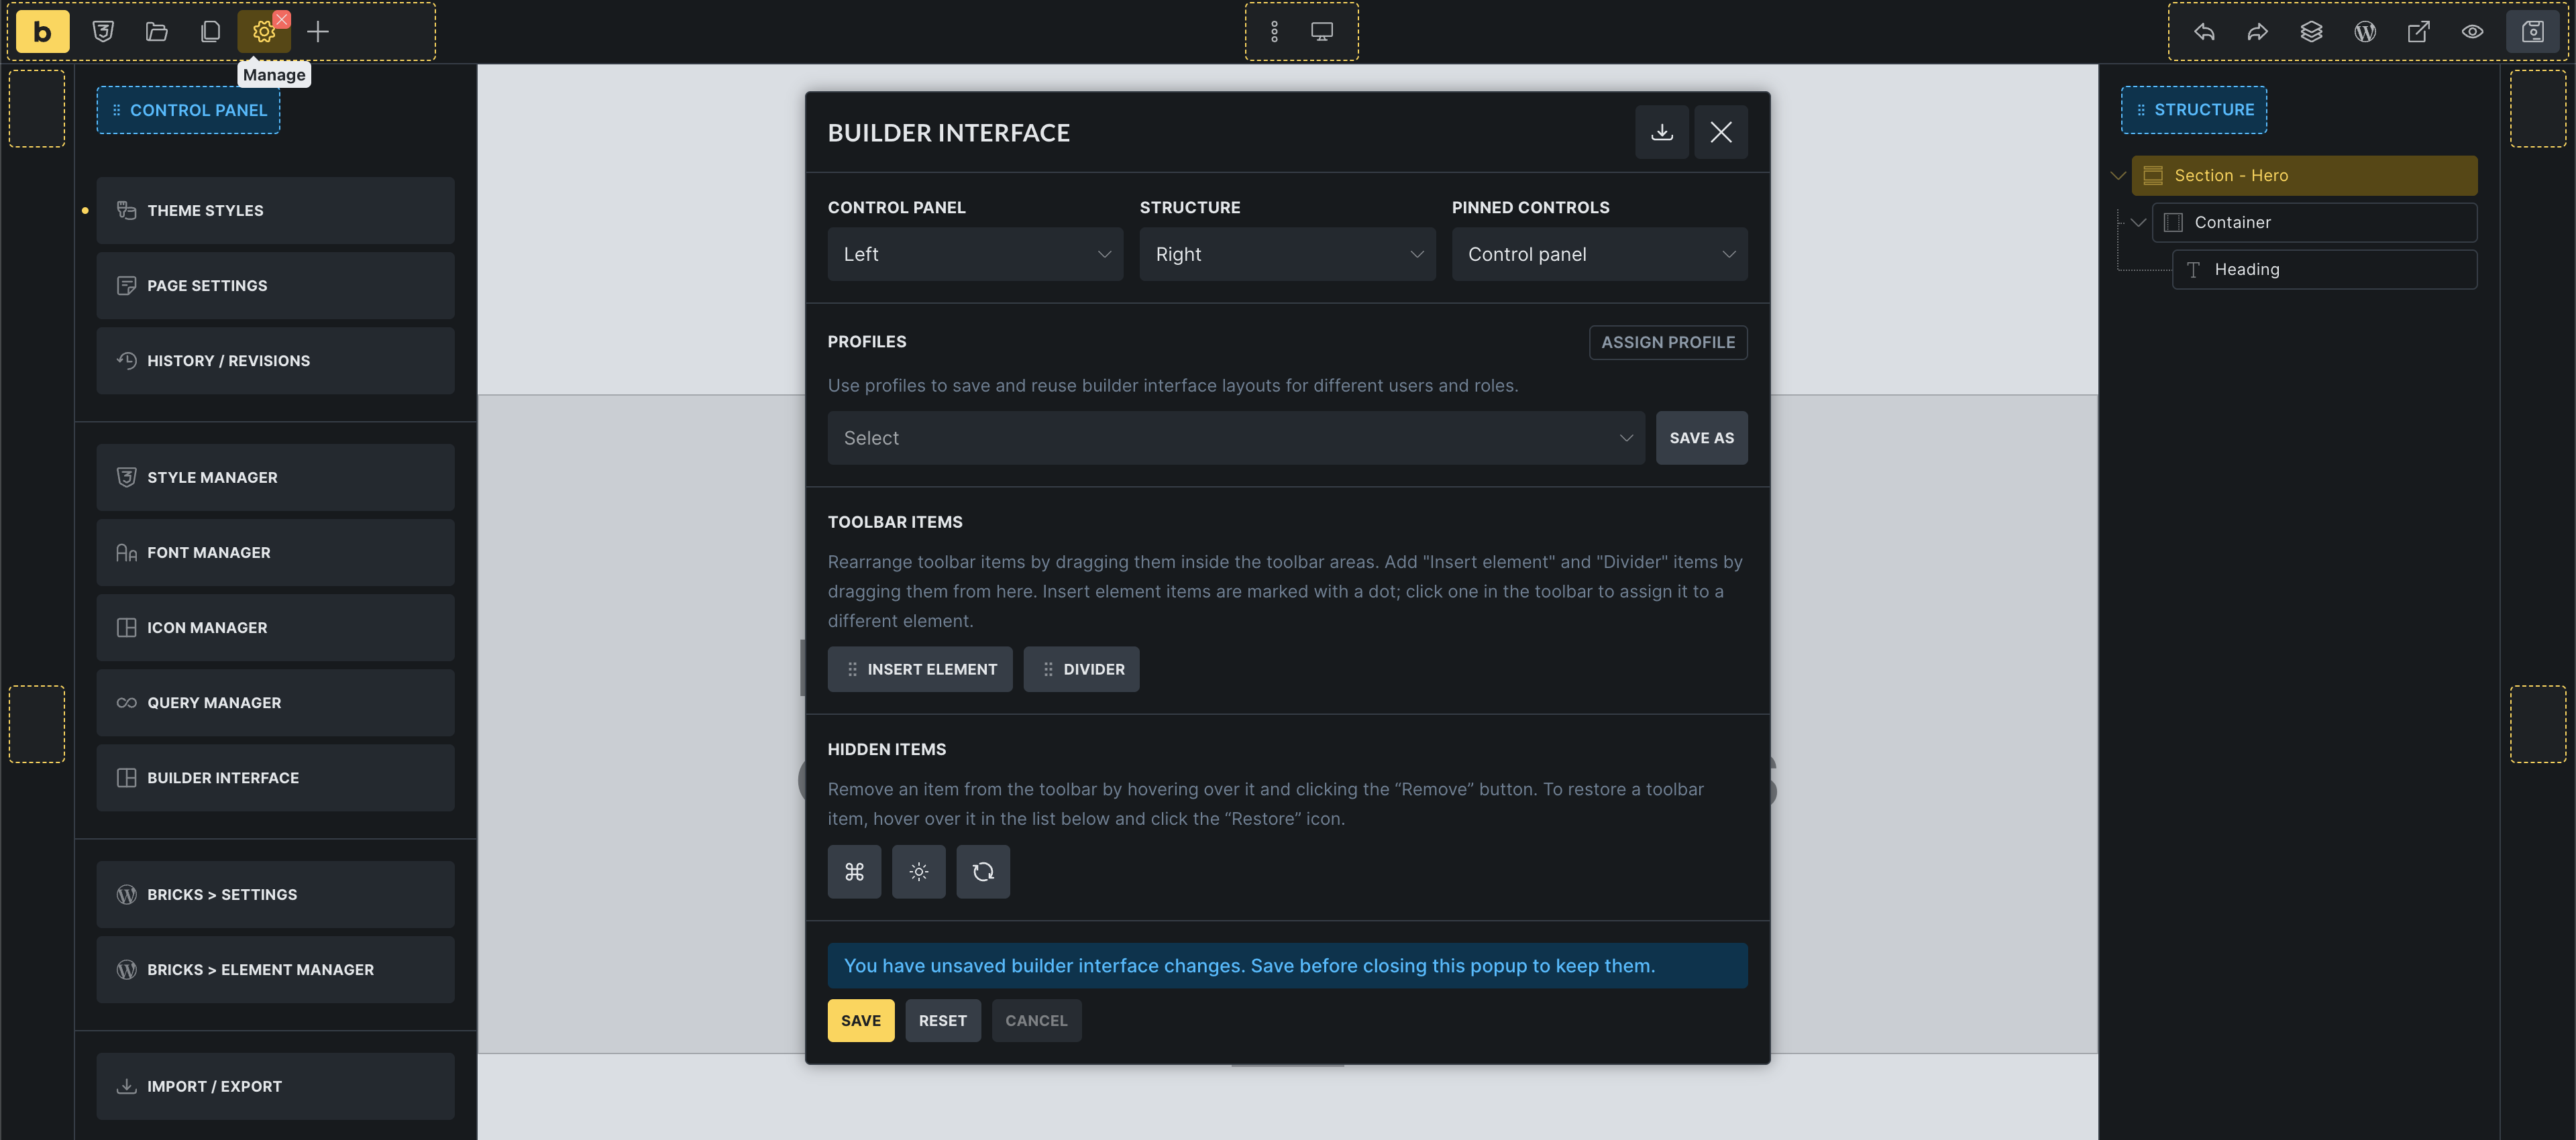Open the Pinned Controls dropdown
The image size is (2576, 1140).
pos(1599,254)
